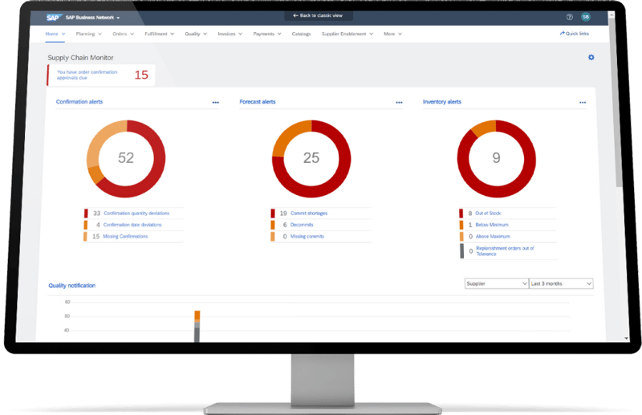
Task: Open Confirmation alerts more options ellipsis
Action: pyautogui.click(x=215, y=103)
